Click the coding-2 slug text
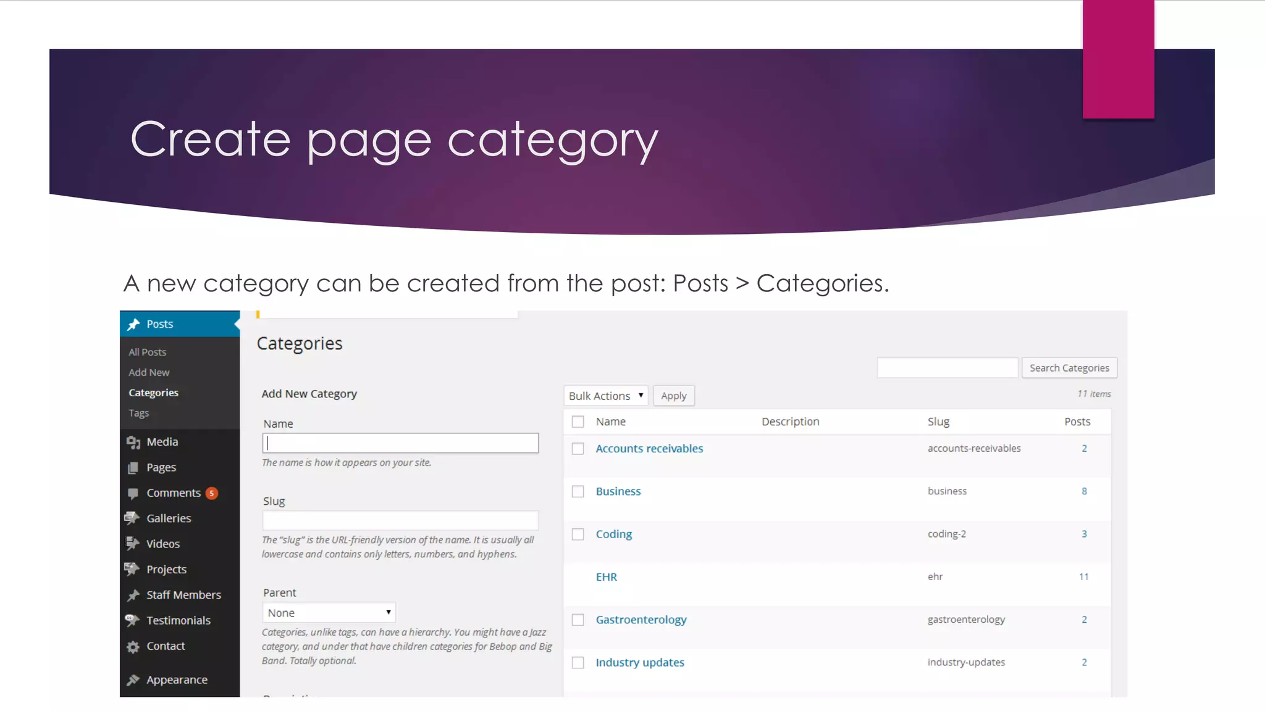The height and width of the screenshot is (711, 1265). pyautogui.click(x=946, y=534)
